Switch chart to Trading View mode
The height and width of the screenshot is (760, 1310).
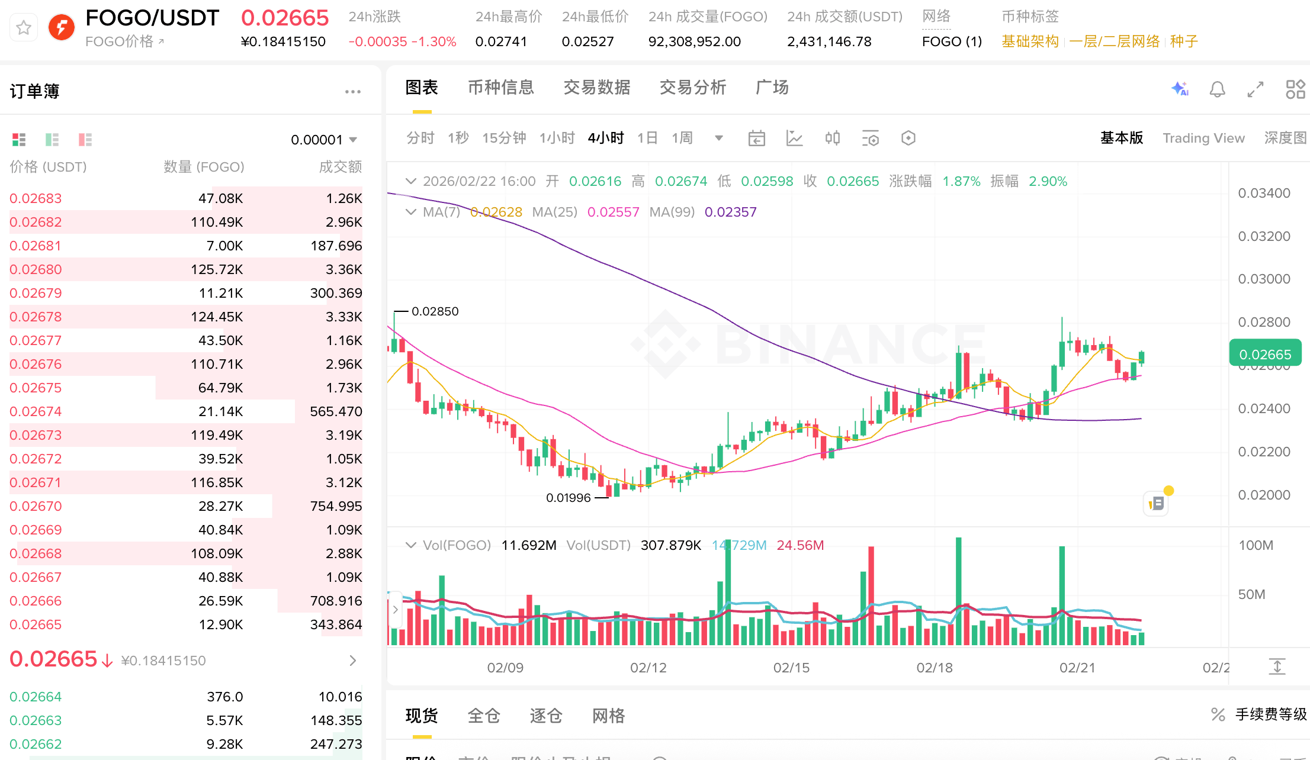1203,139
